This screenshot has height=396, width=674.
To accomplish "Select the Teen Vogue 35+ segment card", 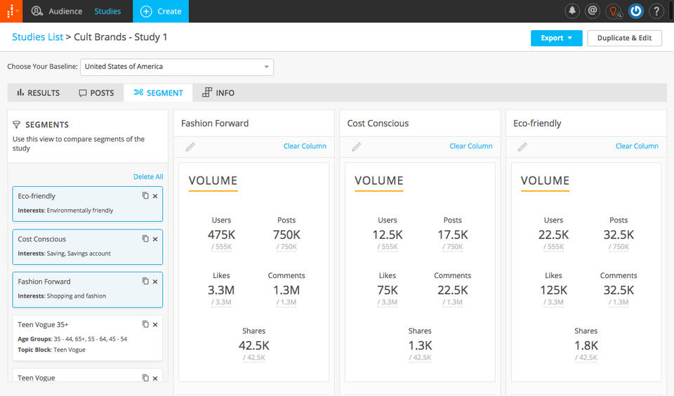I will [x=88, y=338].
